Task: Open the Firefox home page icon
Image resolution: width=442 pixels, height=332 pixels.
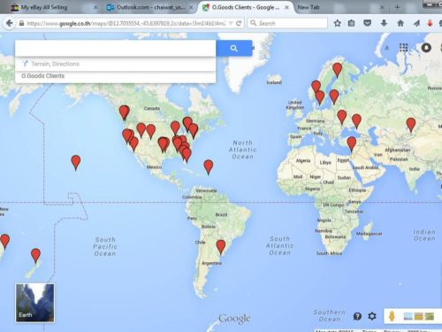Action: (x=400, y=23)
